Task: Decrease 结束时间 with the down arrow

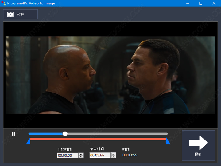Action: pyautogui.click(x=113, y=156)
